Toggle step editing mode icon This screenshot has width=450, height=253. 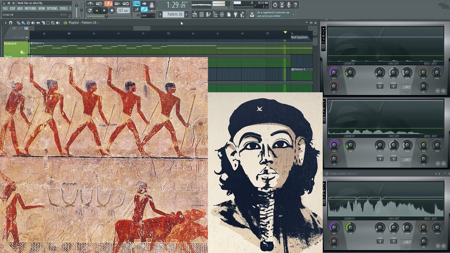(x=137, y=9)
